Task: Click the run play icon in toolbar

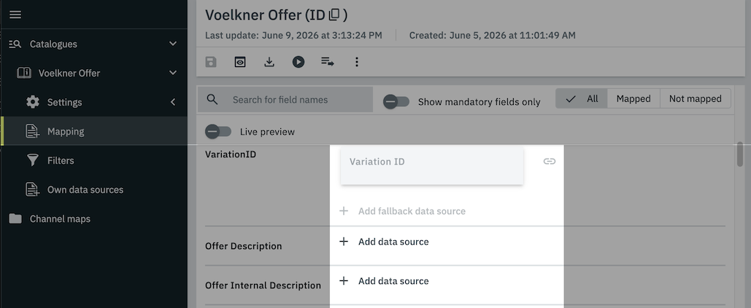Action: [x=299, y=62]
